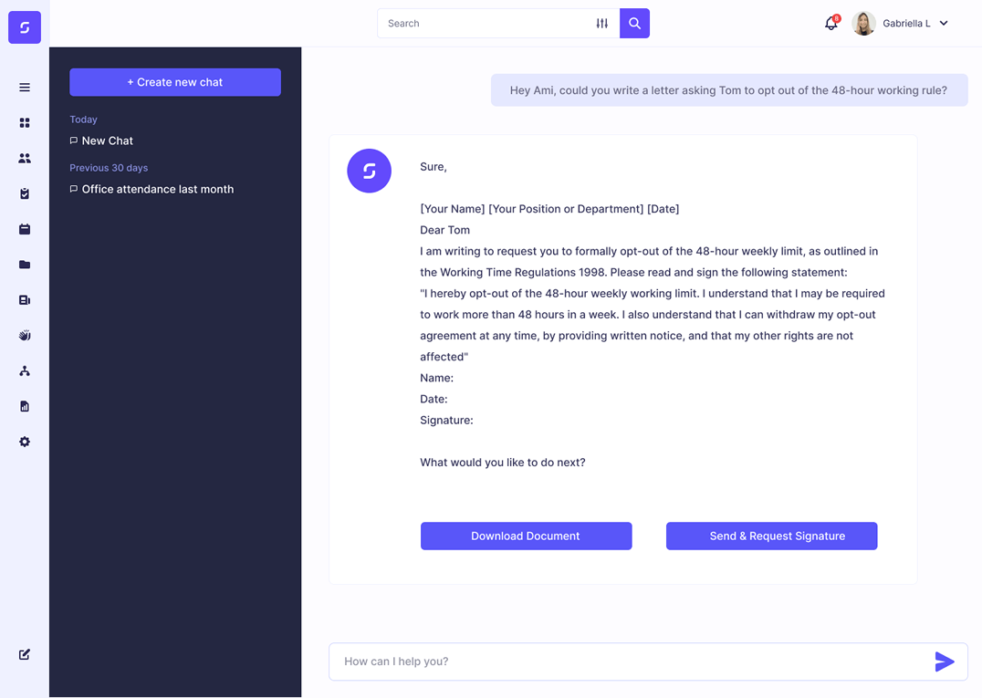Select the people/team icon in sidebar
The image size is (982, 698).
coord(25,158)
